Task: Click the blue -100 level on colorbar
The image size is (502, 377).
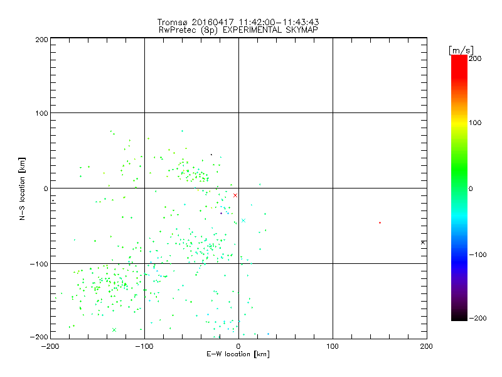Action: click(x=459, y=254)
